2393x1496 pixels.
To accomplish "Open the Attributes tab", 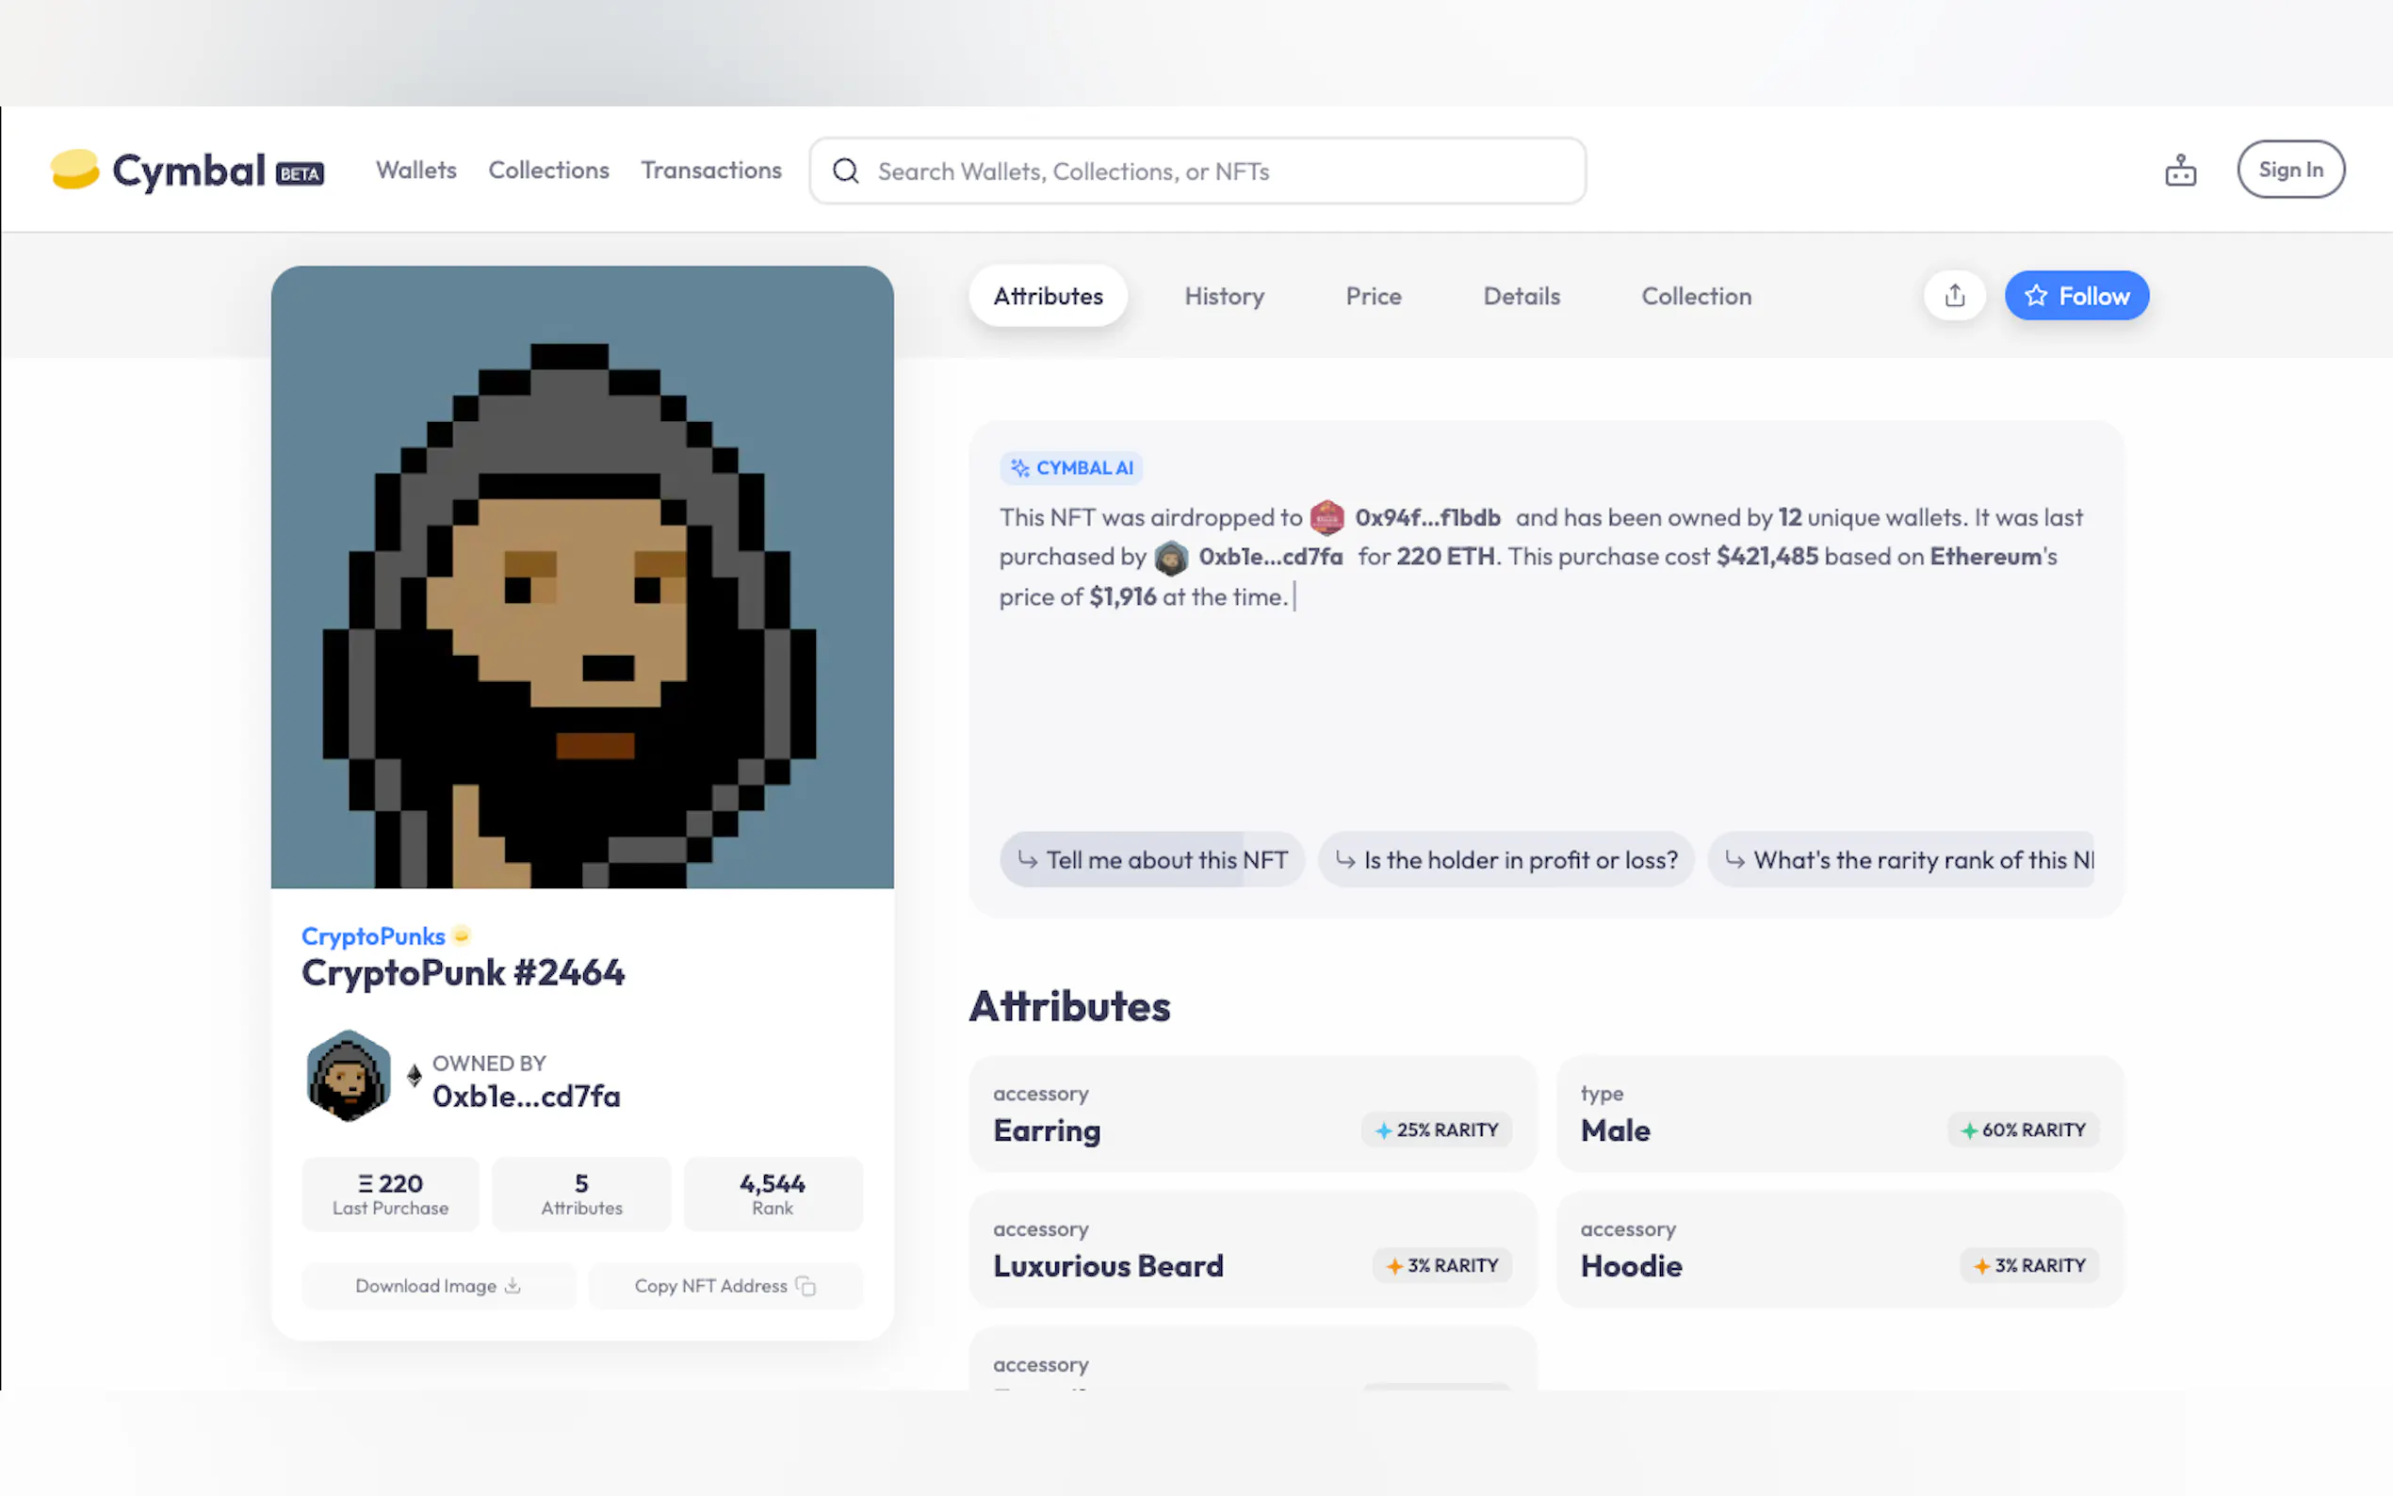I will [x=1048, y=296].
